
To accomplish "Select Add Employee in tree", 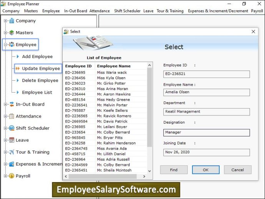I will click(37, 56).
